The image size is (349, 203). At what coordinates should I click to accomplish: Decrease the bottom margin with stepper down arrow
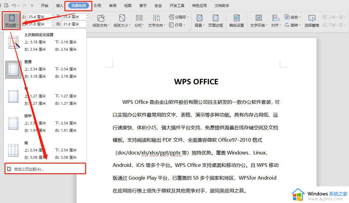pos(87,18)
